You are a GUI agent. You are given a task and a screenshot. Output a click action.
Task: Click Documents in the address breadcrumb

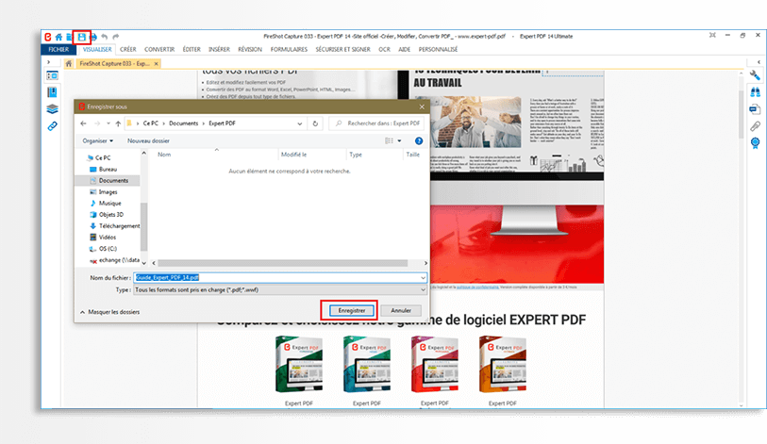click(183, 123)
